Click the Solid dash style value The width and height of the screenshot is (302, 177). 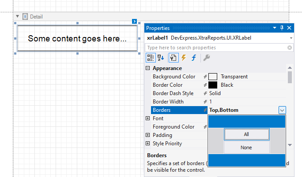pyautogui.click(x=215, y=93)
